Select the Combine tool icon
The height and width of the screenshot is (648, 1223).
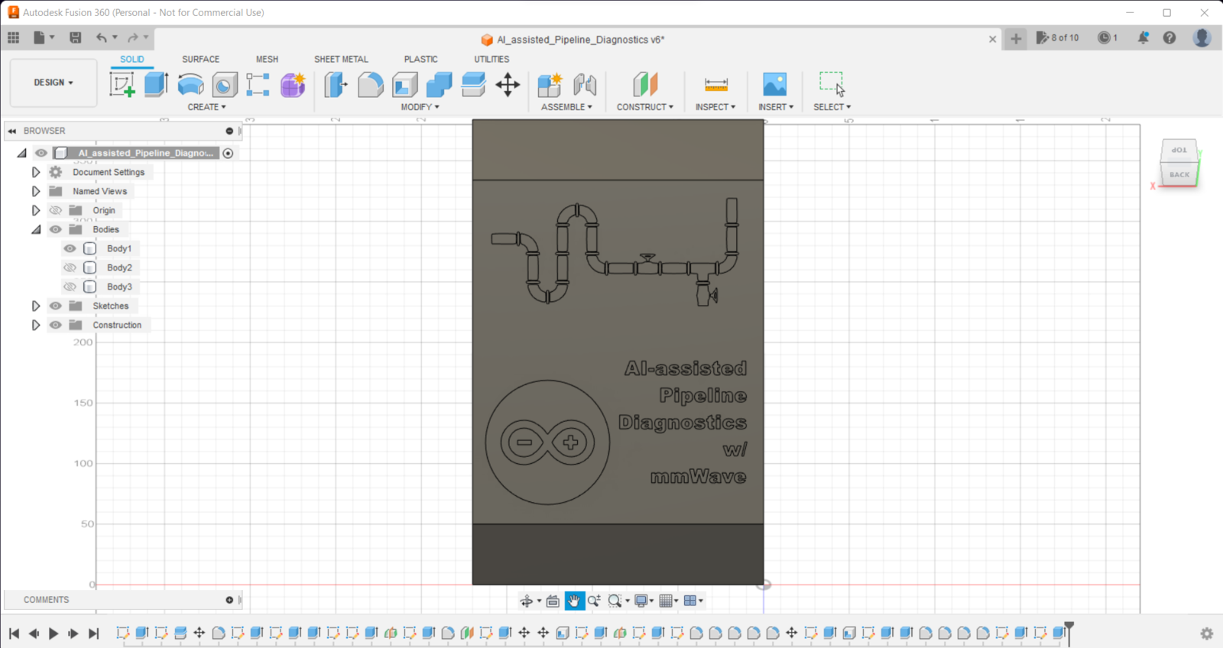(439, 84)
